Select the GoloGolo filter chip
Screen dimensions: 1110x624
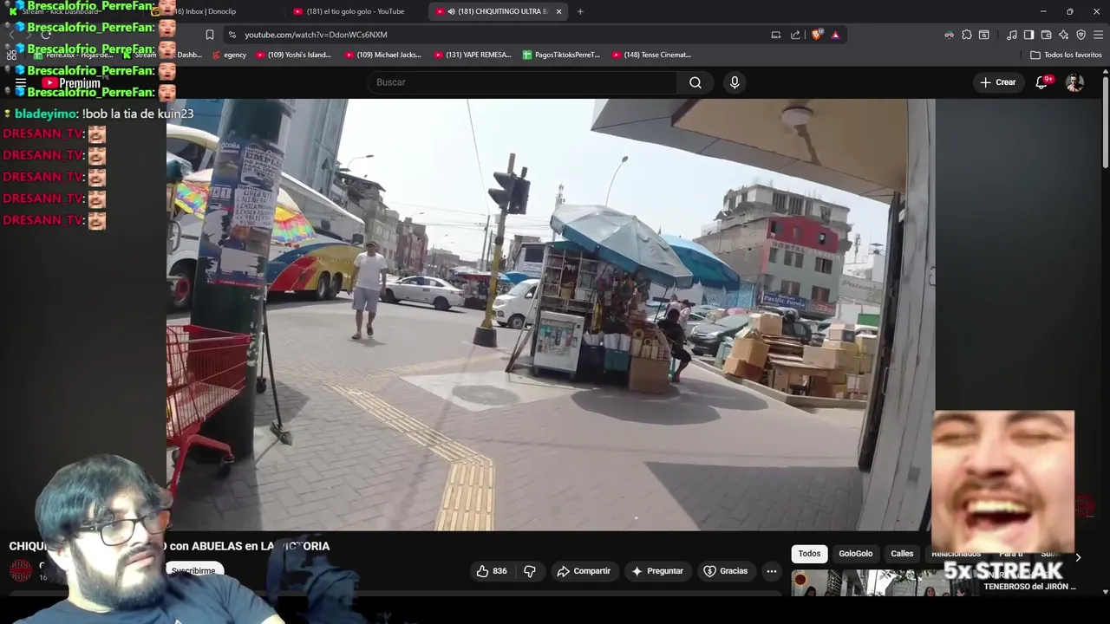(855, 554)
